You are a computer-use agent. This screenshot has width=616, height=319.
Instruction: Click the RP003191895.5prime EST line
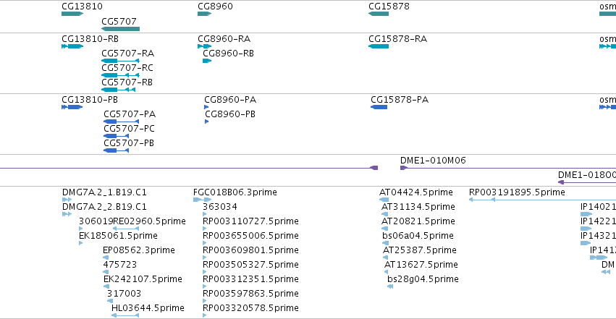542,200
